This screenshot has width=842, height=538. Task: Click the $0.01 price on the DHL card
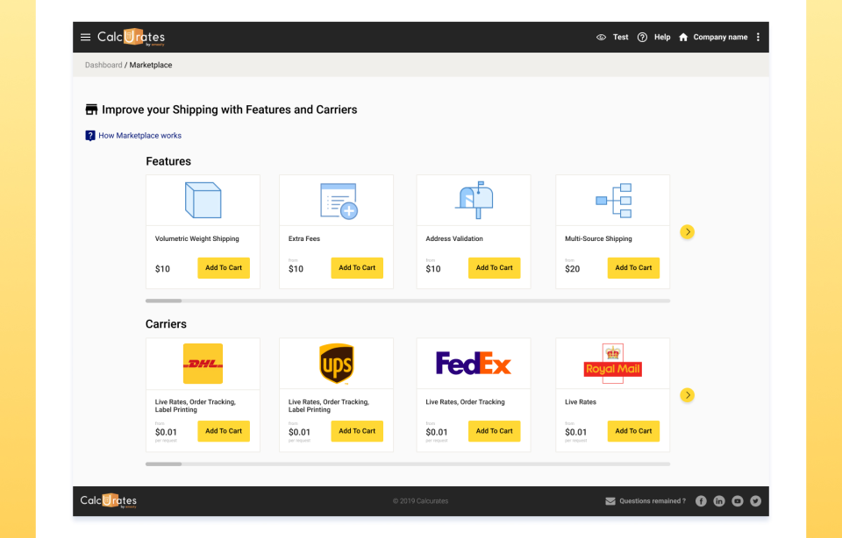(x=166, y=432)
